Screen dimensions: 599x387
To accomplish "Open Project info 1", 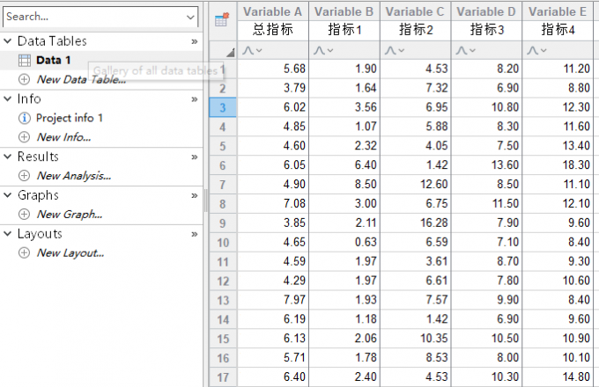I will tap(69, 118).
